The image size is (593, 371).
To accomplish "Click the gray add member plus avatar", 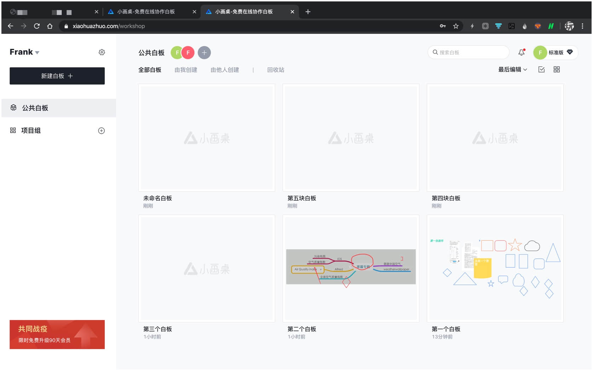I will pos(204,53).
